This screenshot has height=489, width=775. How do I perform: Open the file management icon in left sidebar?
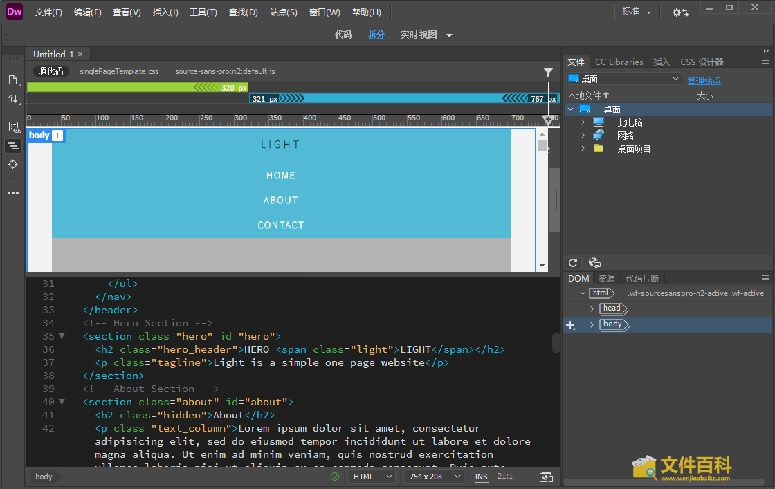[13, 100]
